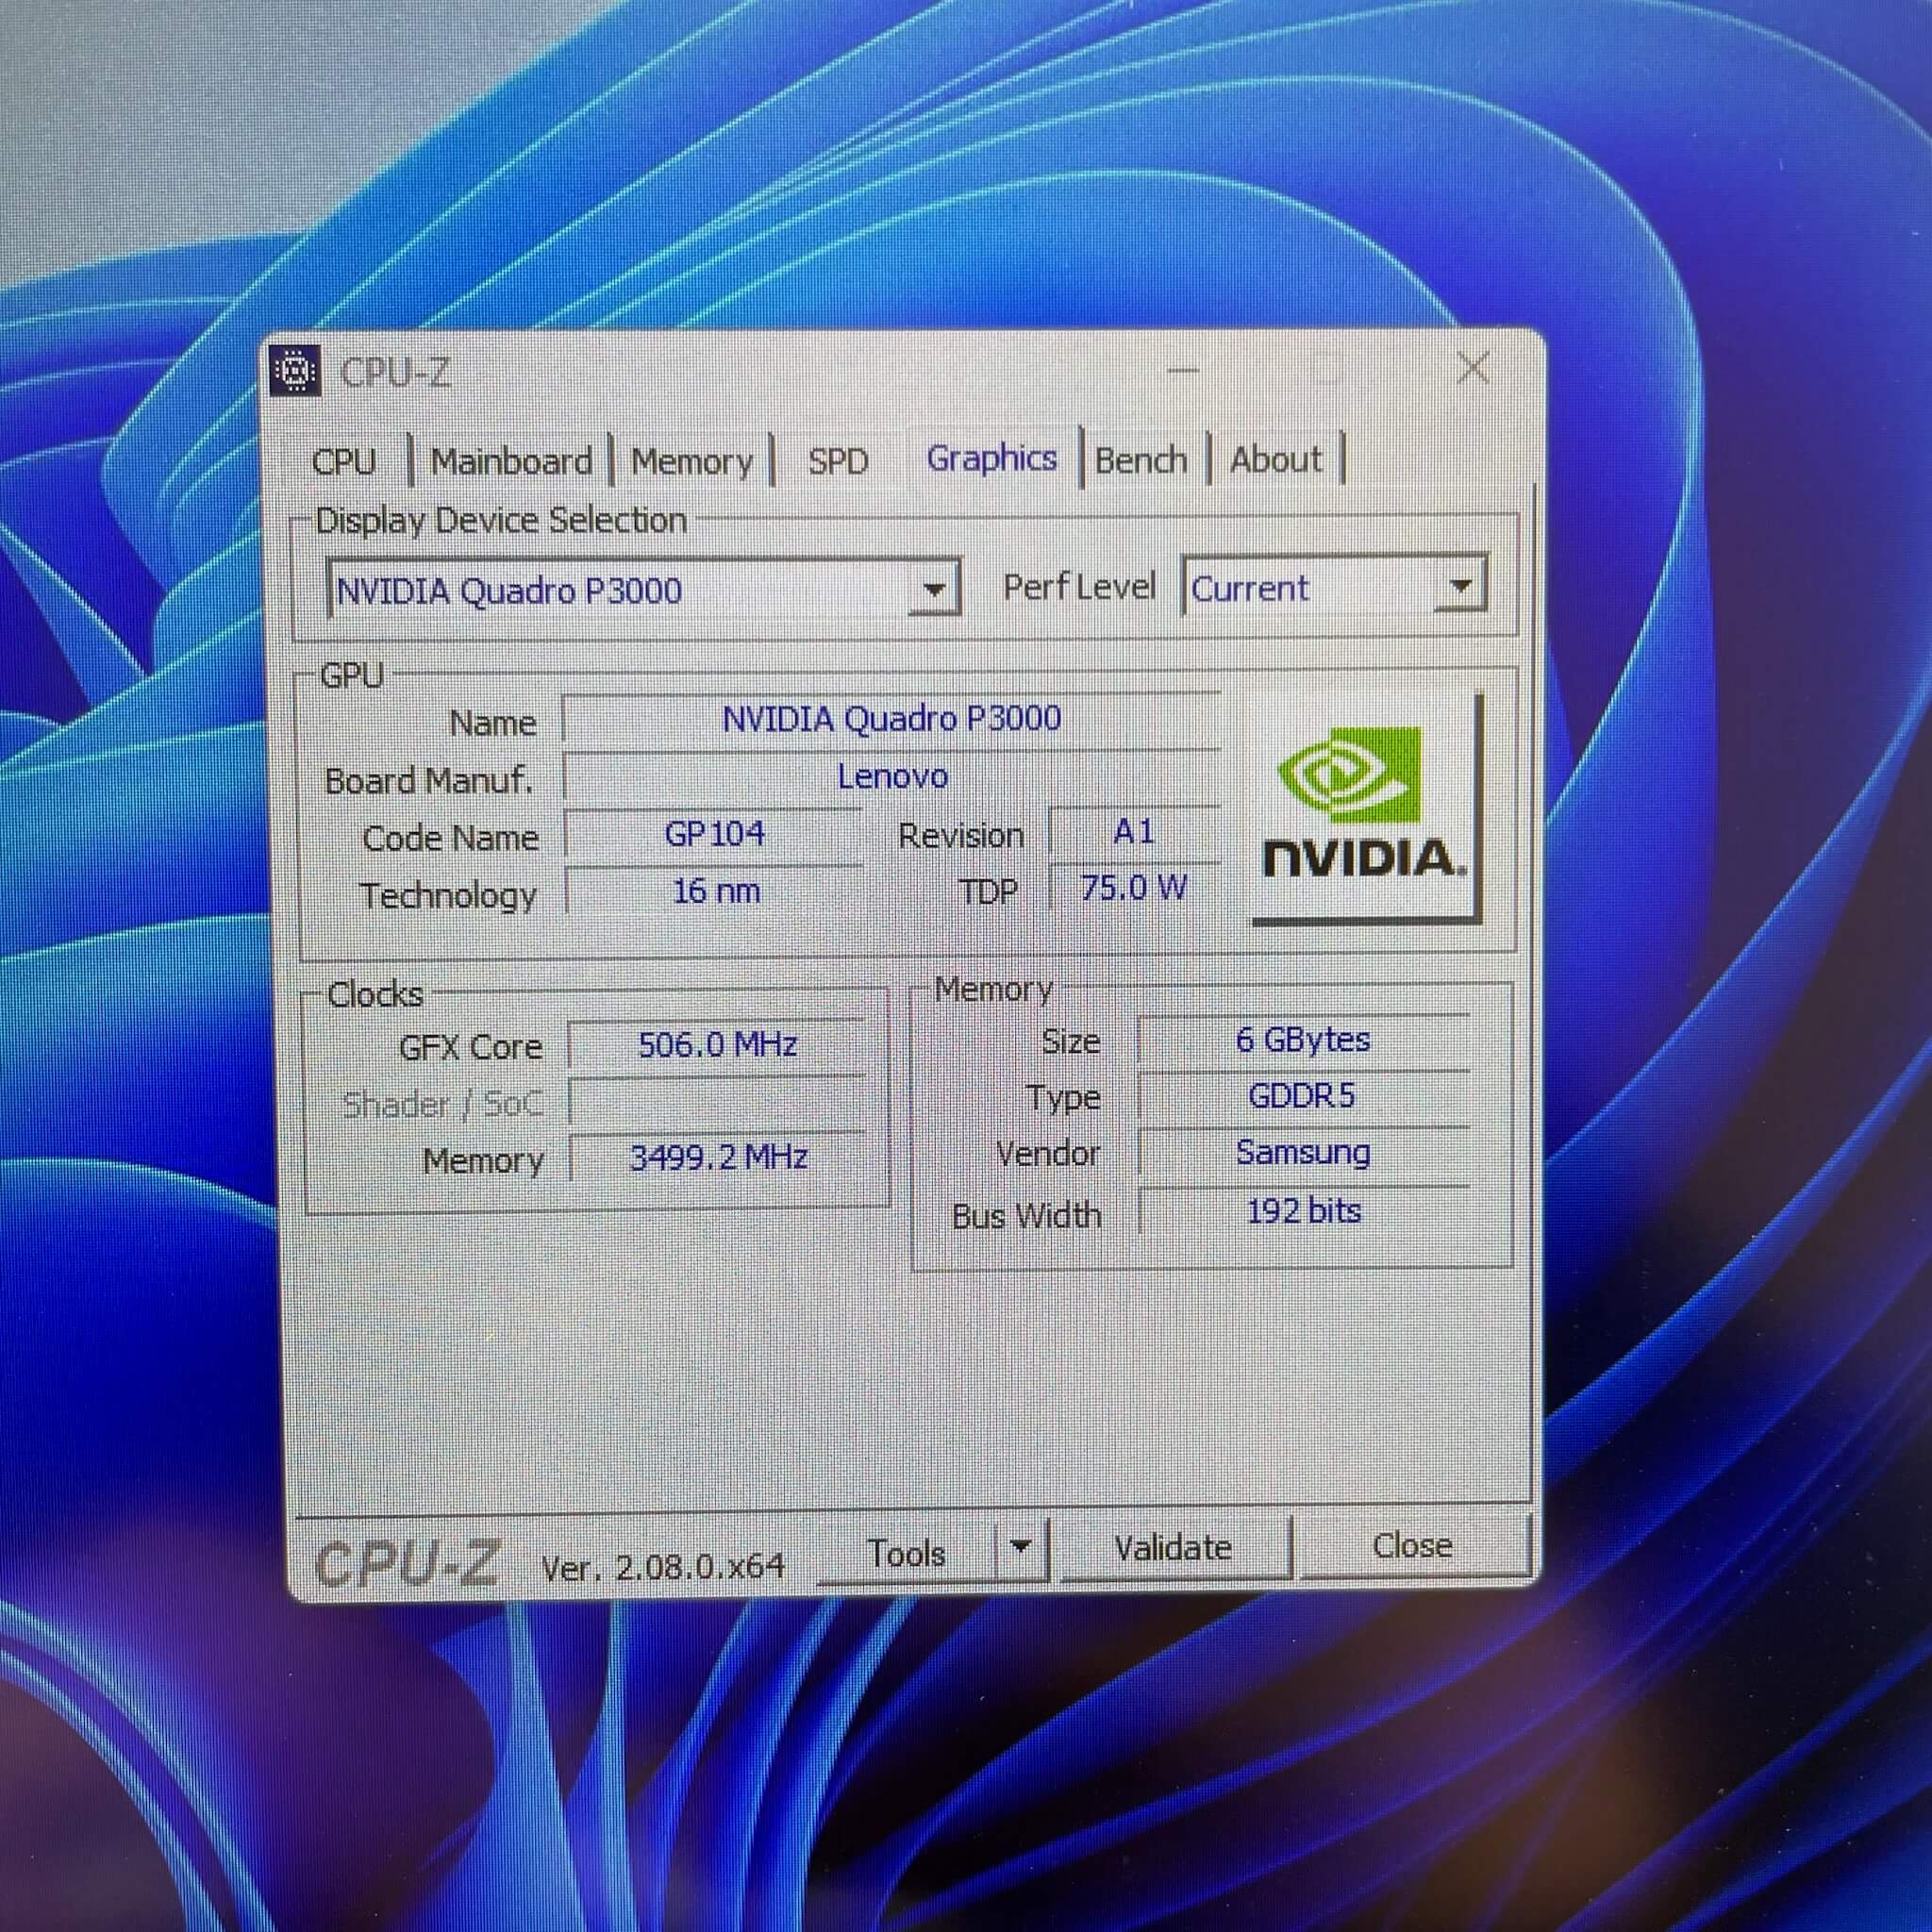Click the GPU name field NVIDIA Quadro P3000
Screen dimensions: 1932x1932
pyautogui.click(x=892, y=719)
